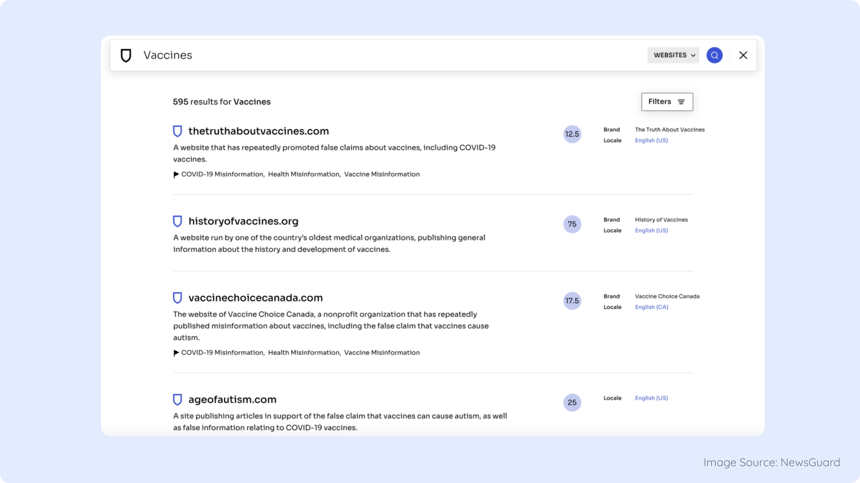The height and width of the screenshot is (483, 860).
Task: Click the 75 trust score badge
Action: (x=572, y=224)
